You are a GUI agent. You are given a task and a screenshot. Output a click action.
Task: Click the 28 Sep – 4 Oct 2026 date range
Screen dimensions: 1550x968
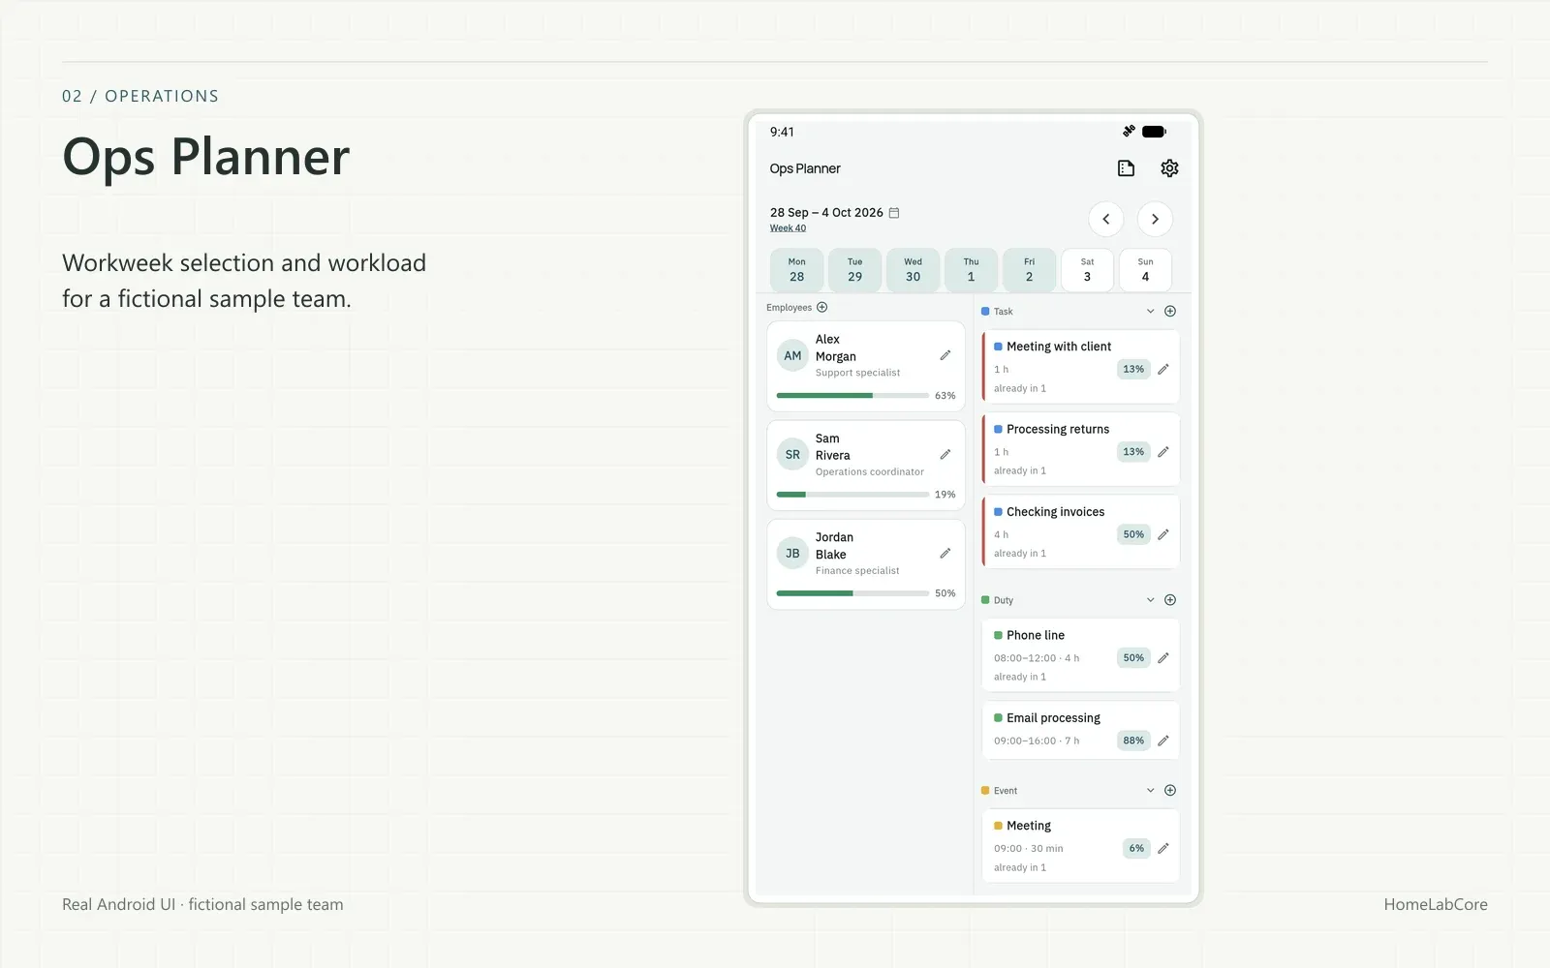826,213
